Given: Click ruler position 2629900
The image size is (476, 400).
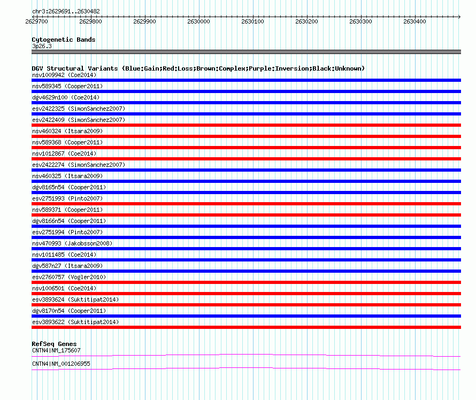Looking at the screenshot, I should (x=144, y=21).
